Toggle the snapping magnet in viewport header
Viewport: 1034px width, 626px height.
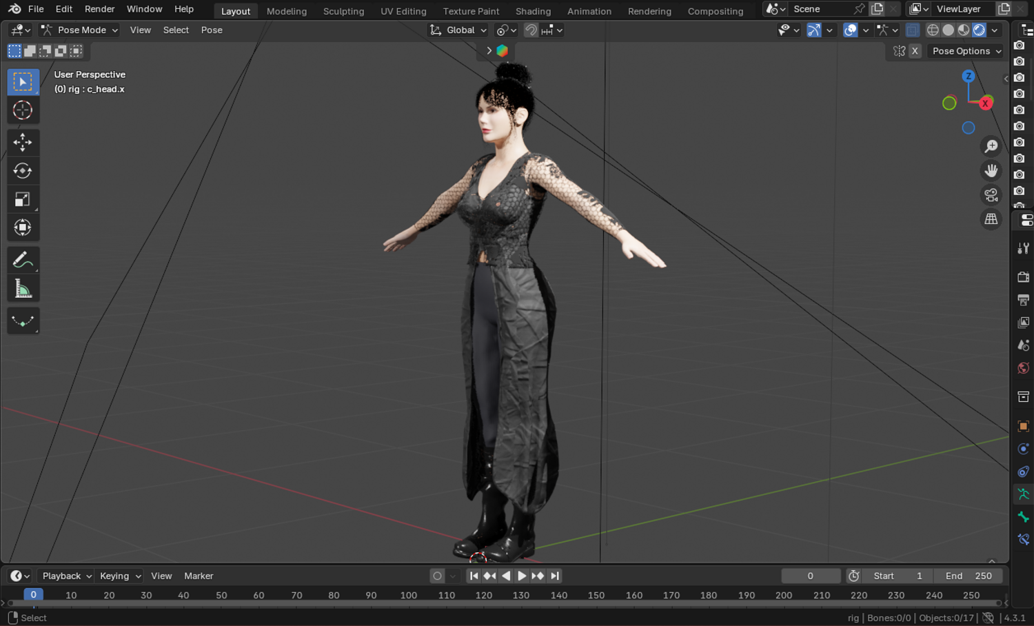(x=531, y=30)
